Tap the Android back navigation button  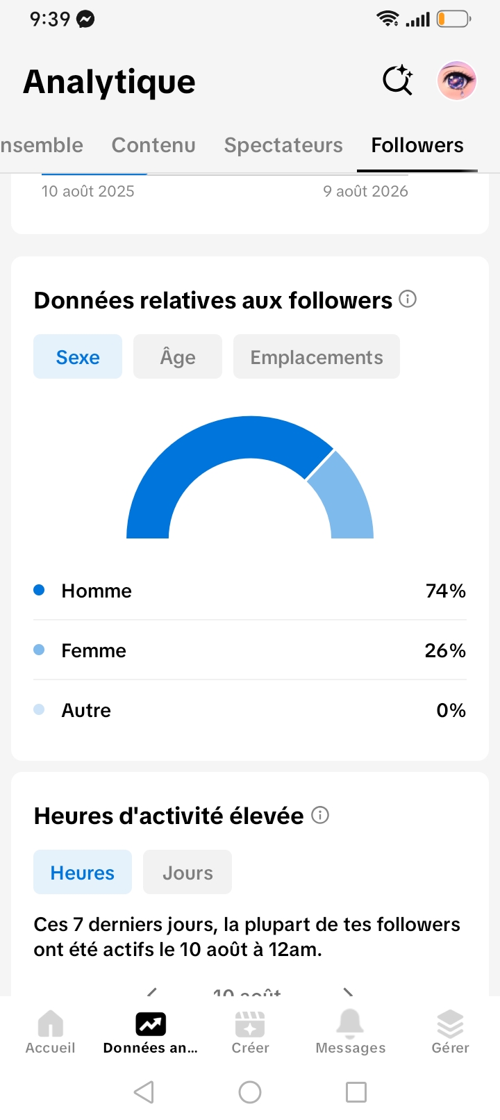[144, 1092]
